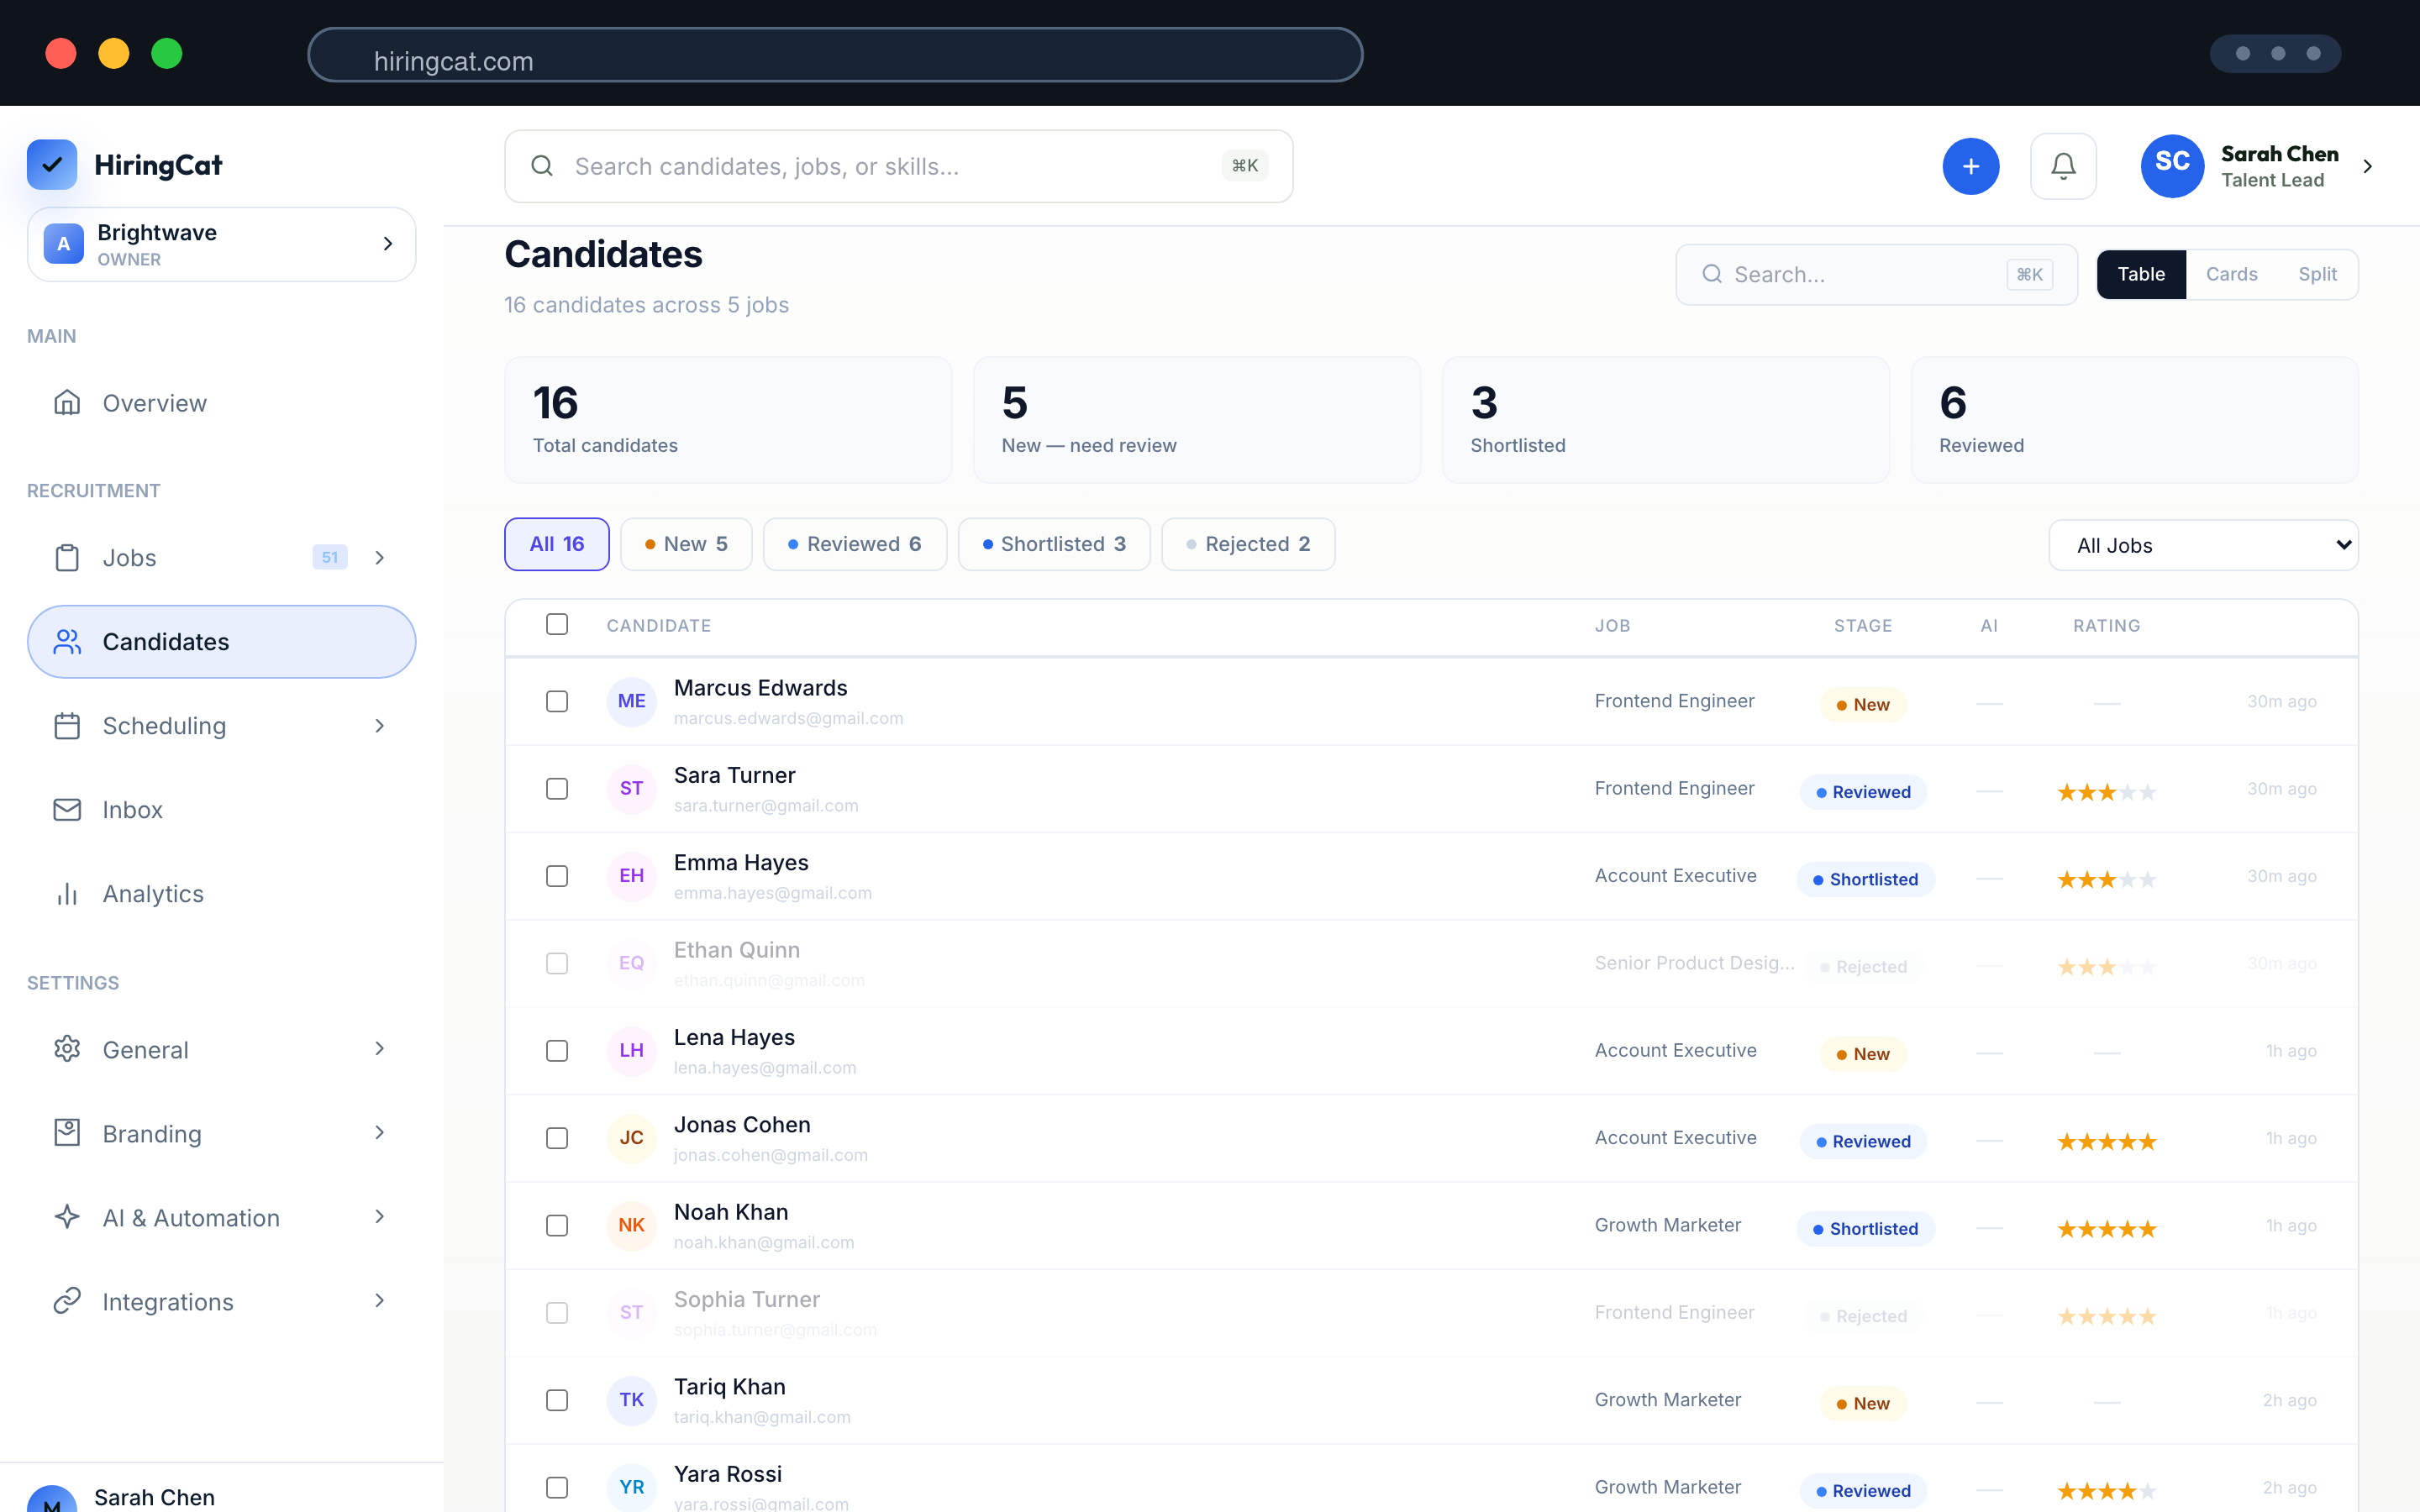Click the Total candidates stat card

[x=728, y=420]
